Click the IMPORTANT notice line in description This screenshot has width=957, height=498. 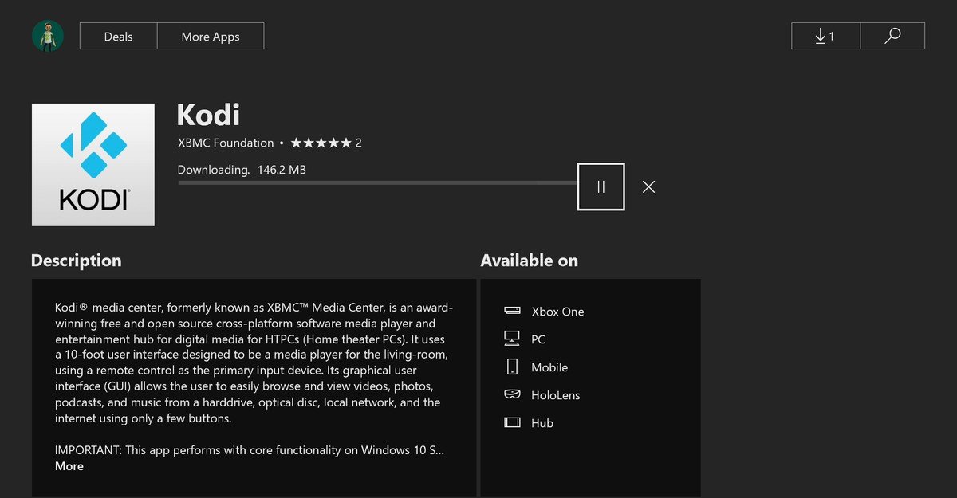pos(250,450)
